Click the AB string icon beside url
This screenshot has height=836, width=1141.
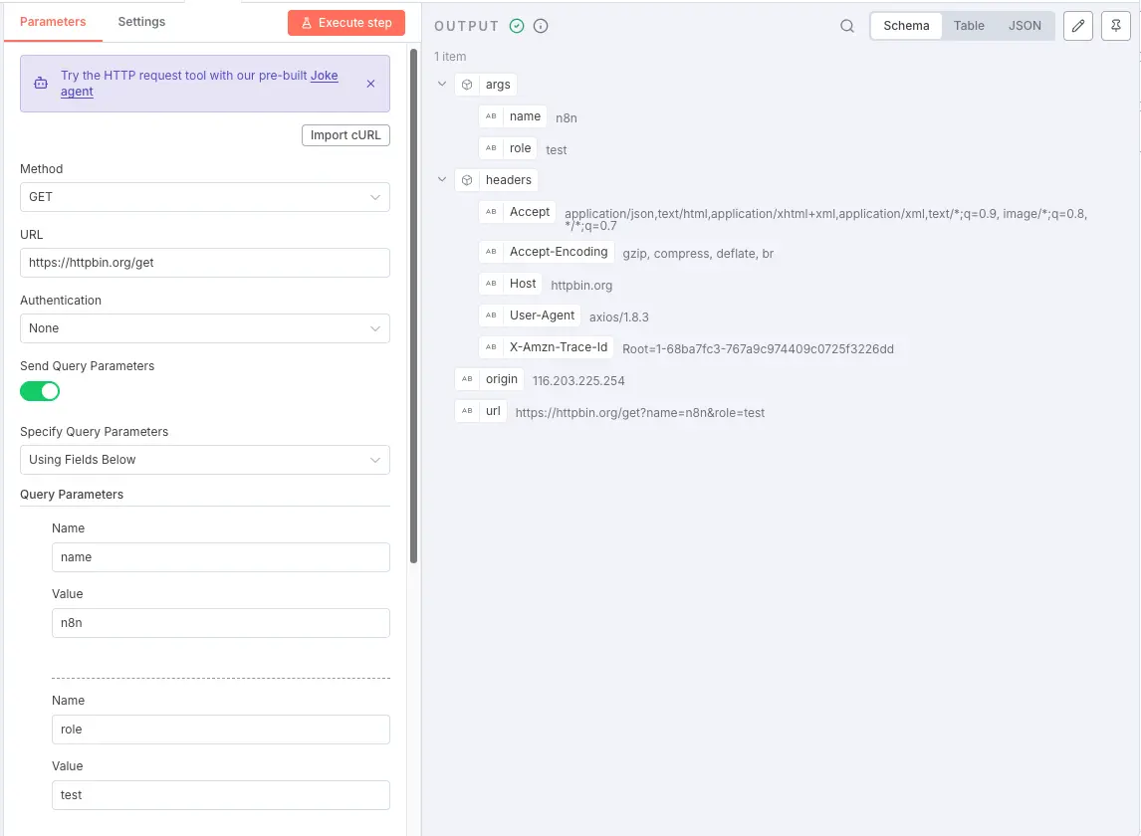(466, 410)
